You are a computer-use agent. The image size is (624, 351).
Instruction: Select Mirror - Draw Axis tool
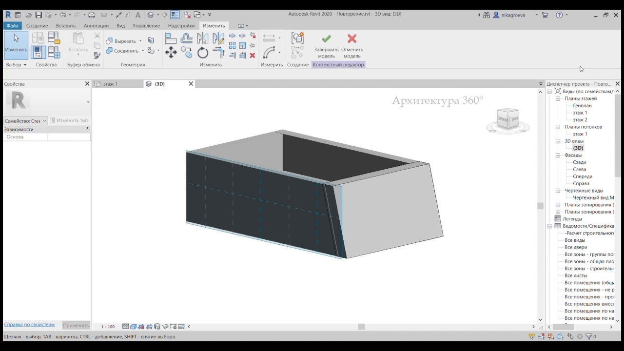tap(218, 38)
